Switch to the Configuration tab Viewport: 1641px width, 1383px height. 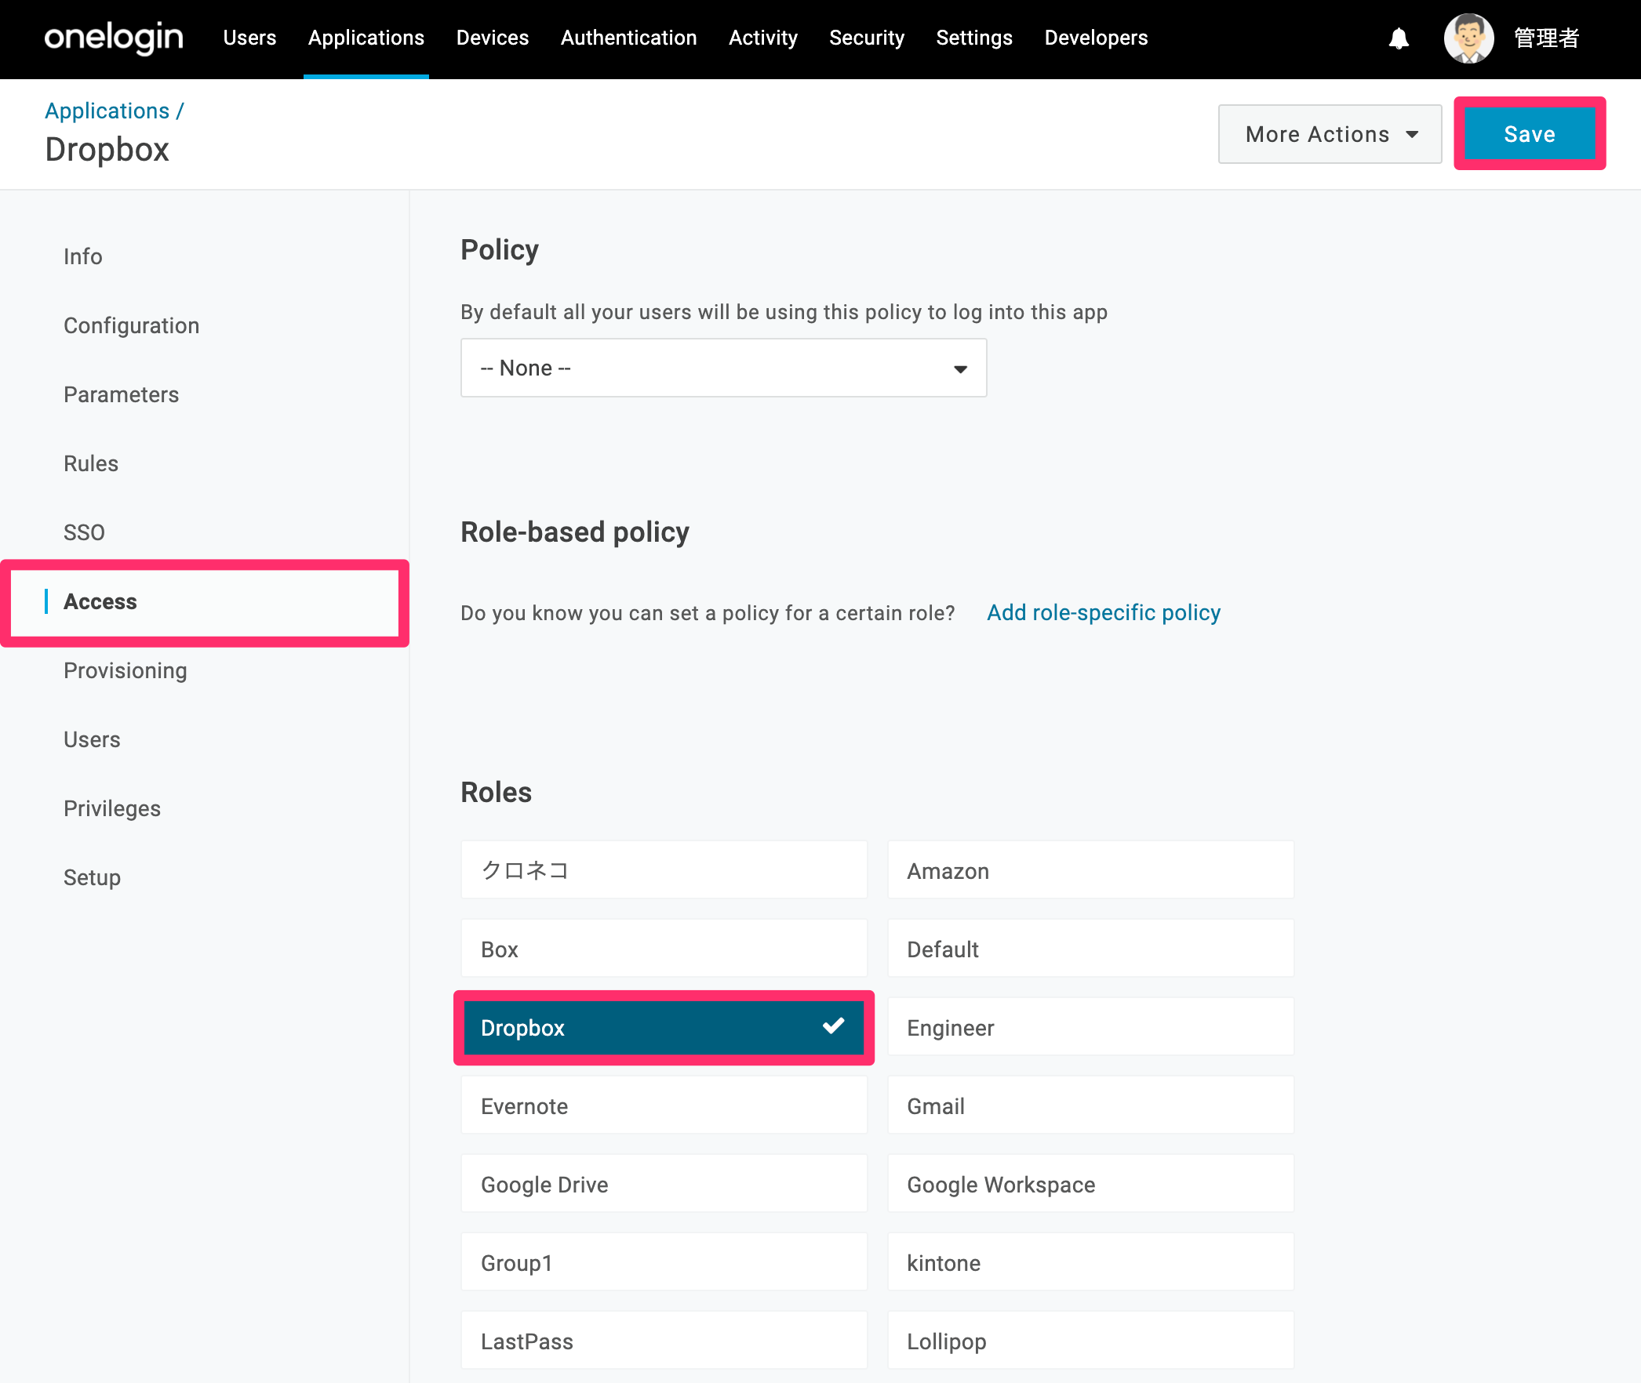(x=132, y=325)
